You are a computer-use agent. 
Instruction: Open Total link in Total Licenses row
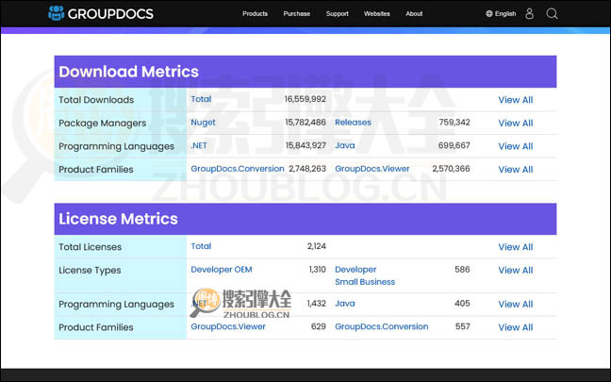[x=201, y=246]
